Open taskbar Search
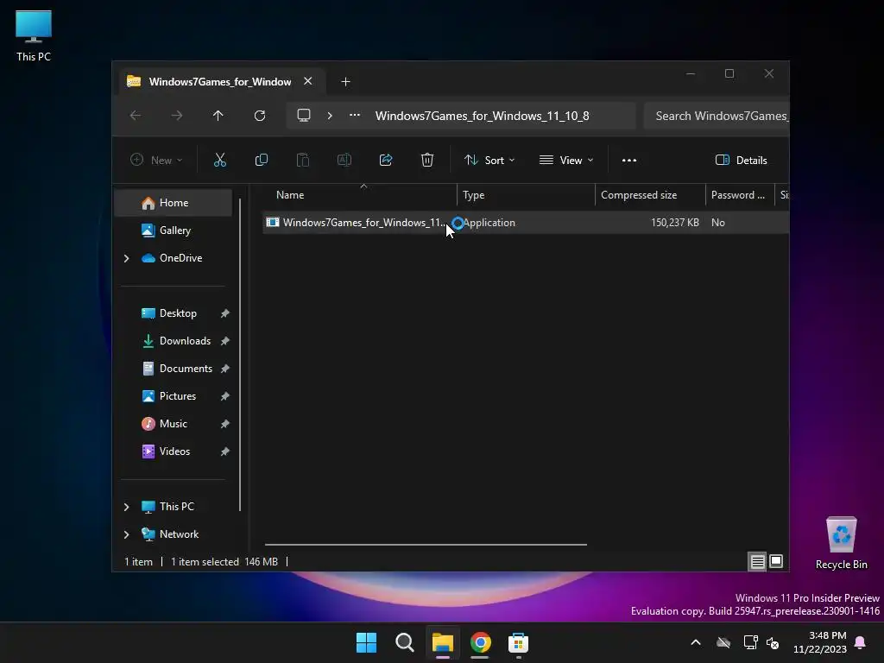Image resolution: width=884 pixels, height=663 pixels. point(404,642)
